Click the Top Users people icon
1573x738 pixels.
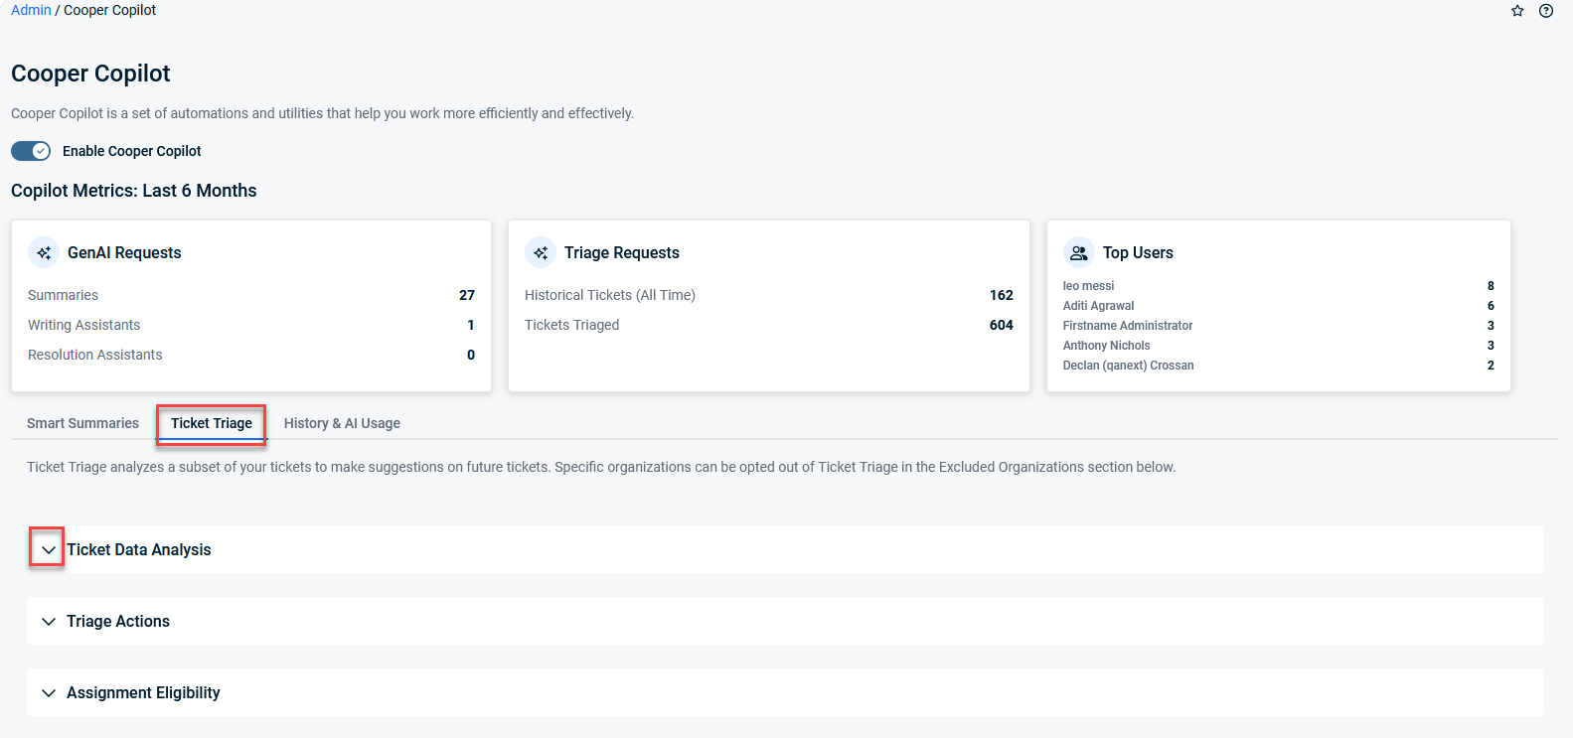click(x=1078, y=253)
